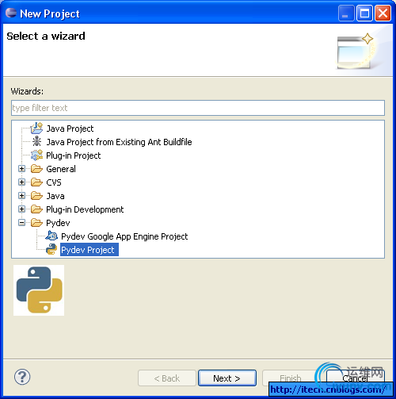The height and width of the screenshot is (399, 396).
Task: Click the Java Project wizard icon
Action: click(x=36, y=129)
